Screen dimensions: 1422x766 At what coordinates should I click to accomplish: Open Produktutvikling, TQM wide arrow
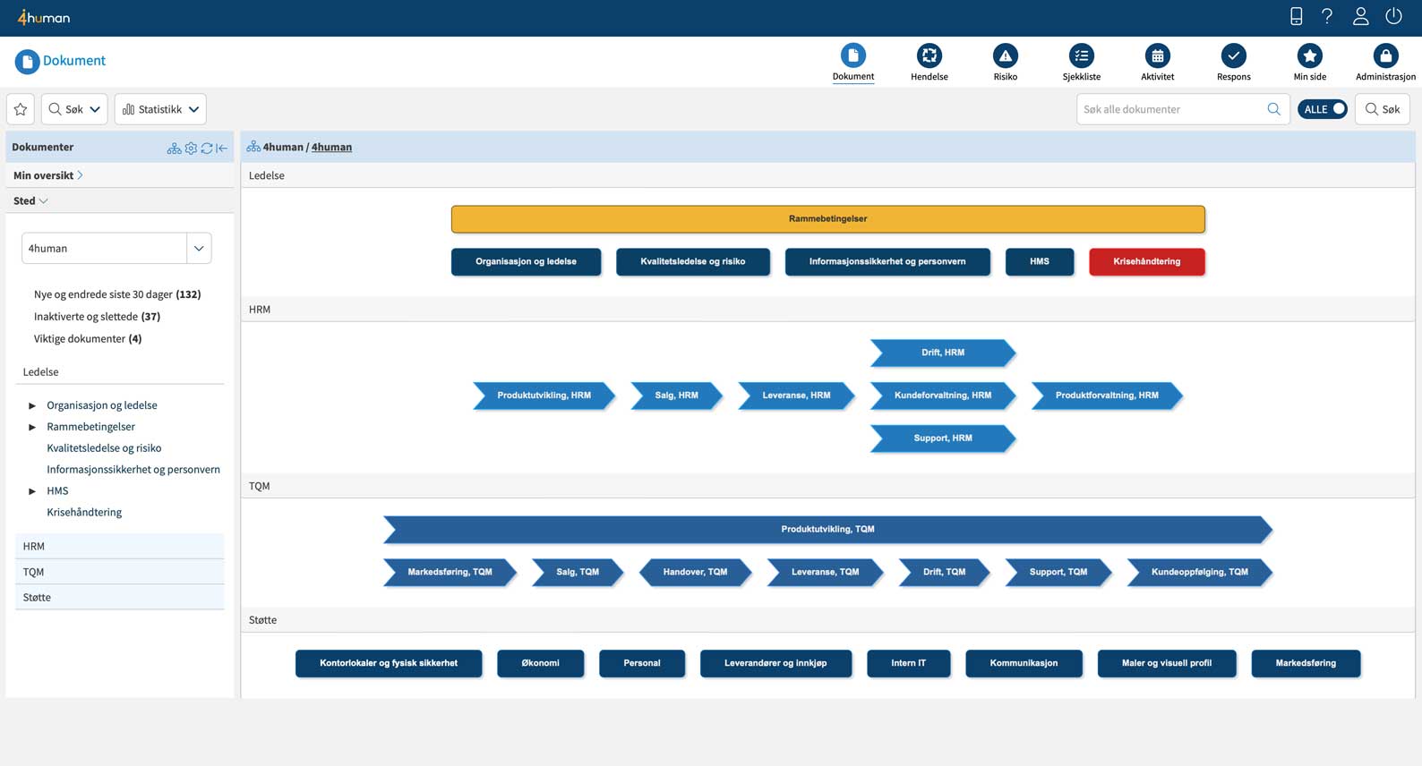828,530
